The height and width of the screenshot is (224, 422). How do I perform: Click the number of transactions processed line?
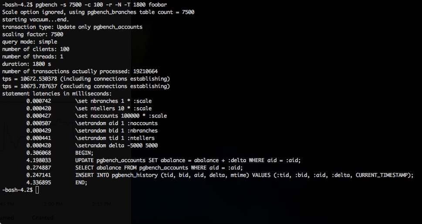pos(80,71)
